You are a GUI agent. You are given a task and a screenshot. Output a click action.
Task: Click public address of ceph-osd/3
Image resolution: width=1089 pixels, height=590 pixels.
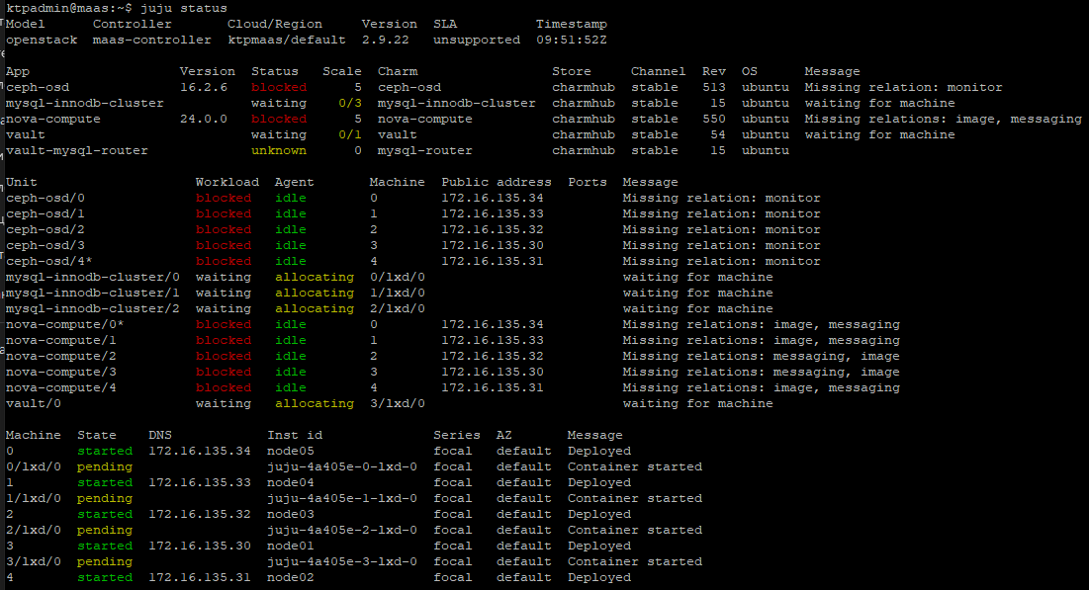(x=493, y=246)
